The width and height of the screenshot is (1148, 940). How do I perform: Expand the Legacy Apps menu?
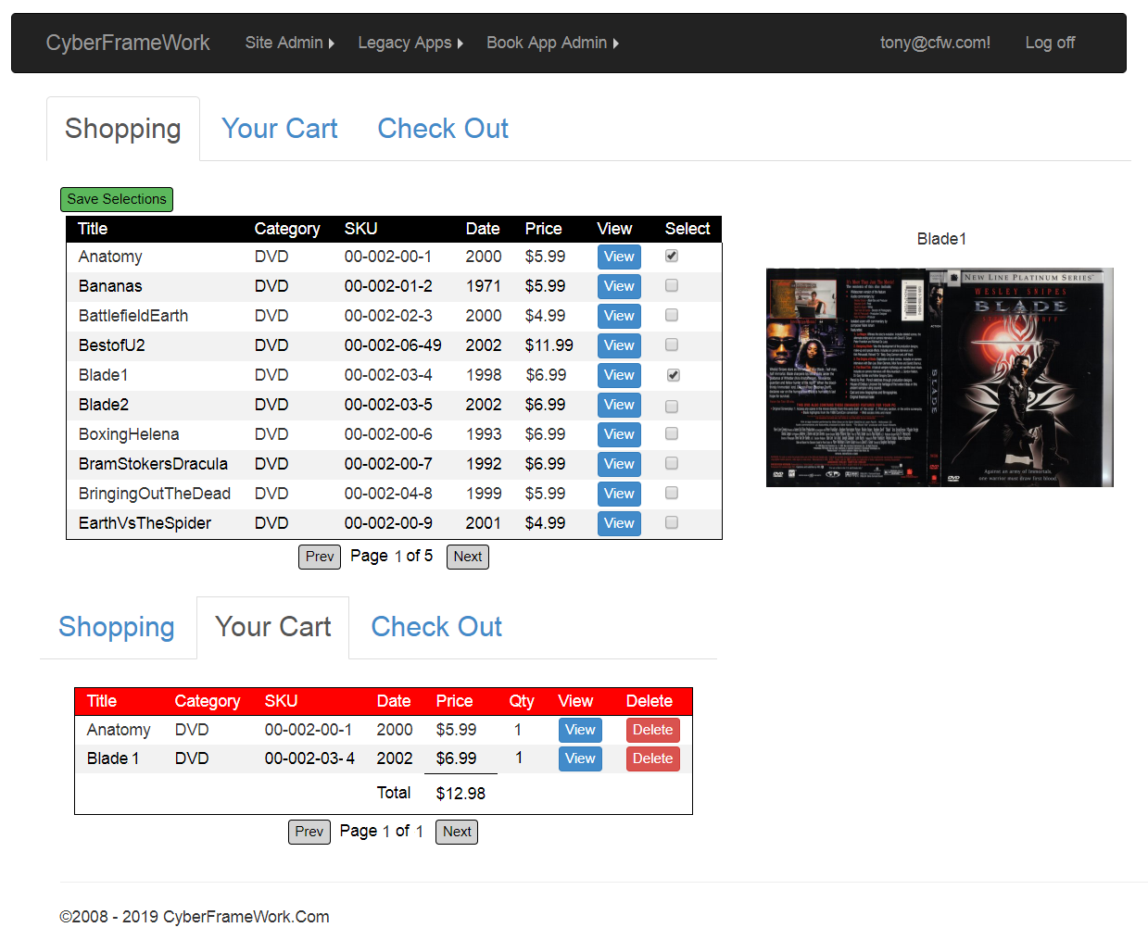410,43
